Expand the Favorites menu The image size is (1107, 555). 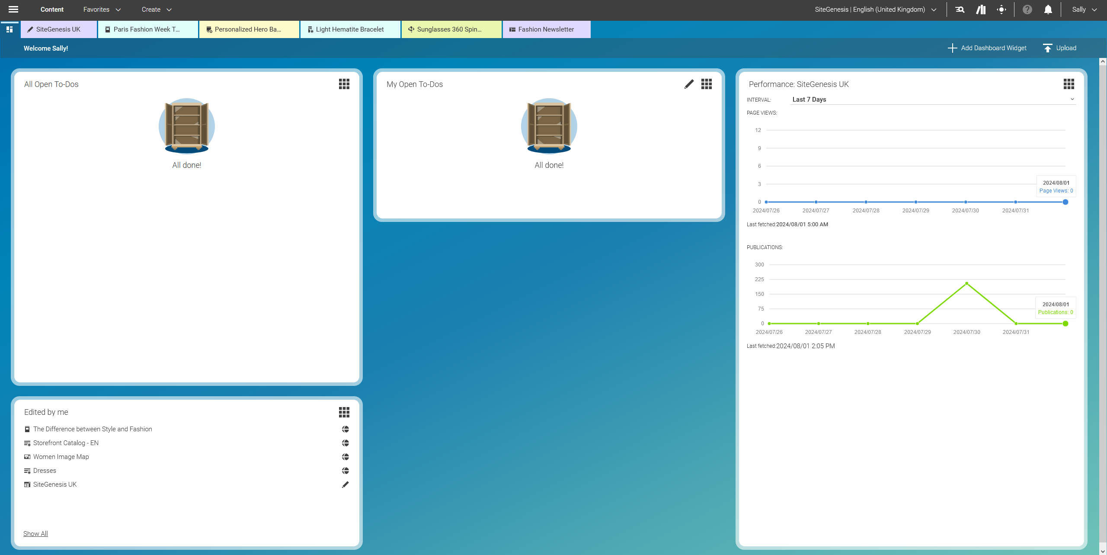pyautogui.click(x=102, y=9)
